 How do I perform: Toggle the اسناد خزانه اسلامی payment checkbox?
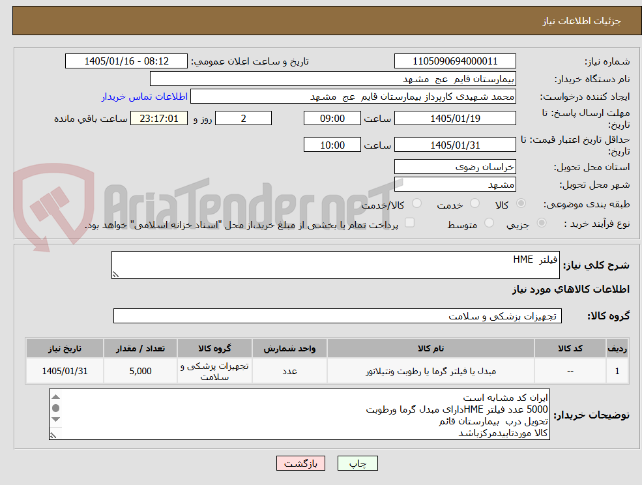pyautogui.click(x=409, y=222)
